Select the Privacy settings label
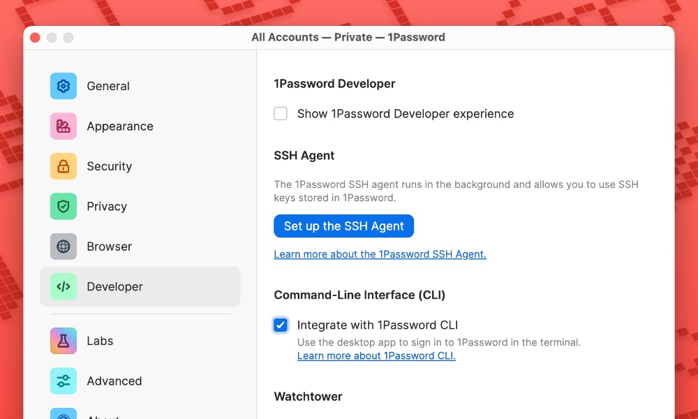The image size is (698, 419). 107,207
